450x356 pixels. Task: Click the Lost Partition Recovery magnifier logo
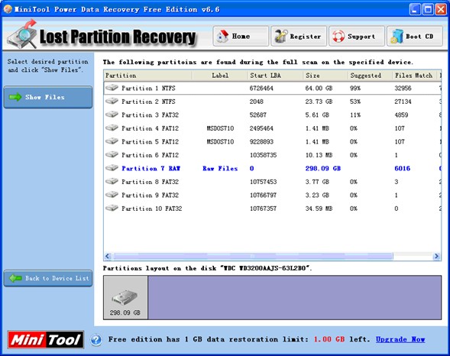coord(23,34)
